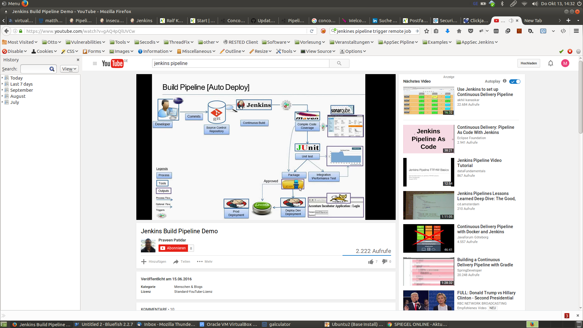Click the red Abonnieren subscribe button
This screenshot has width=583, height=328.
[173, 248]
